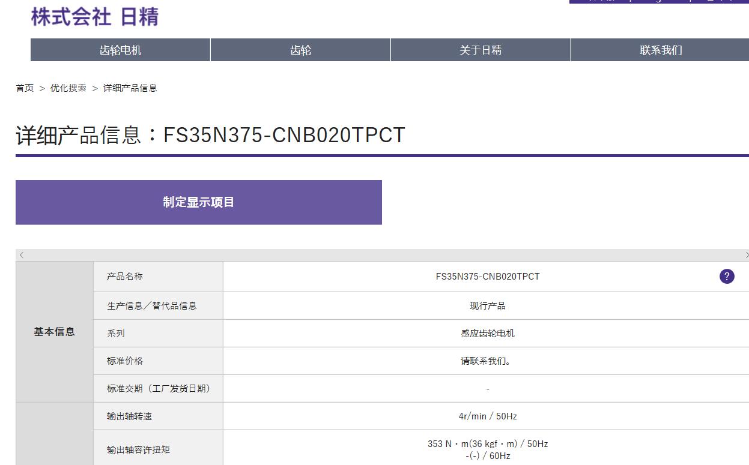Screen dimensions: 749x465
Task: Click the 详细产品信息 breadcrumb entry
Action: (x=129, y=88)
